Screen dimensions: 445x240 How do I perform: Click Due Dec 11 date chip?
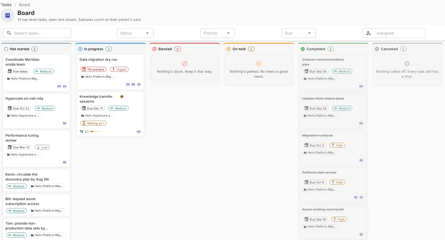pos(93,108)
